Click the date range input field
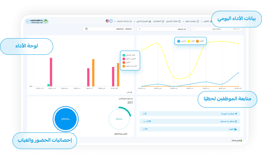Screen dimensions: 262x157 tap(108, 29)
